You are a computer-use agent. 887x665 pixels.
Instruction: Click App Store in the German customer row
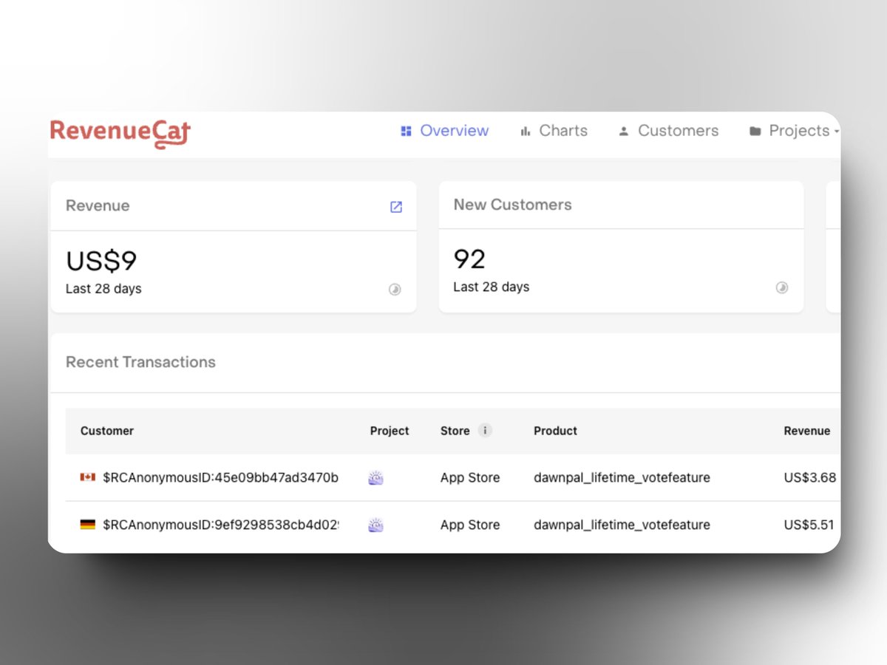tap(470, 525)
